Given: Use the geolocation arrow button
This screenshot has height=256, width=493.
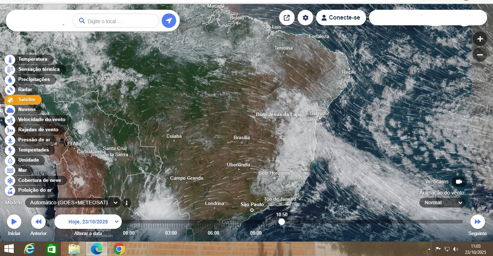Looking at the screenshot, I should (169, 21).
